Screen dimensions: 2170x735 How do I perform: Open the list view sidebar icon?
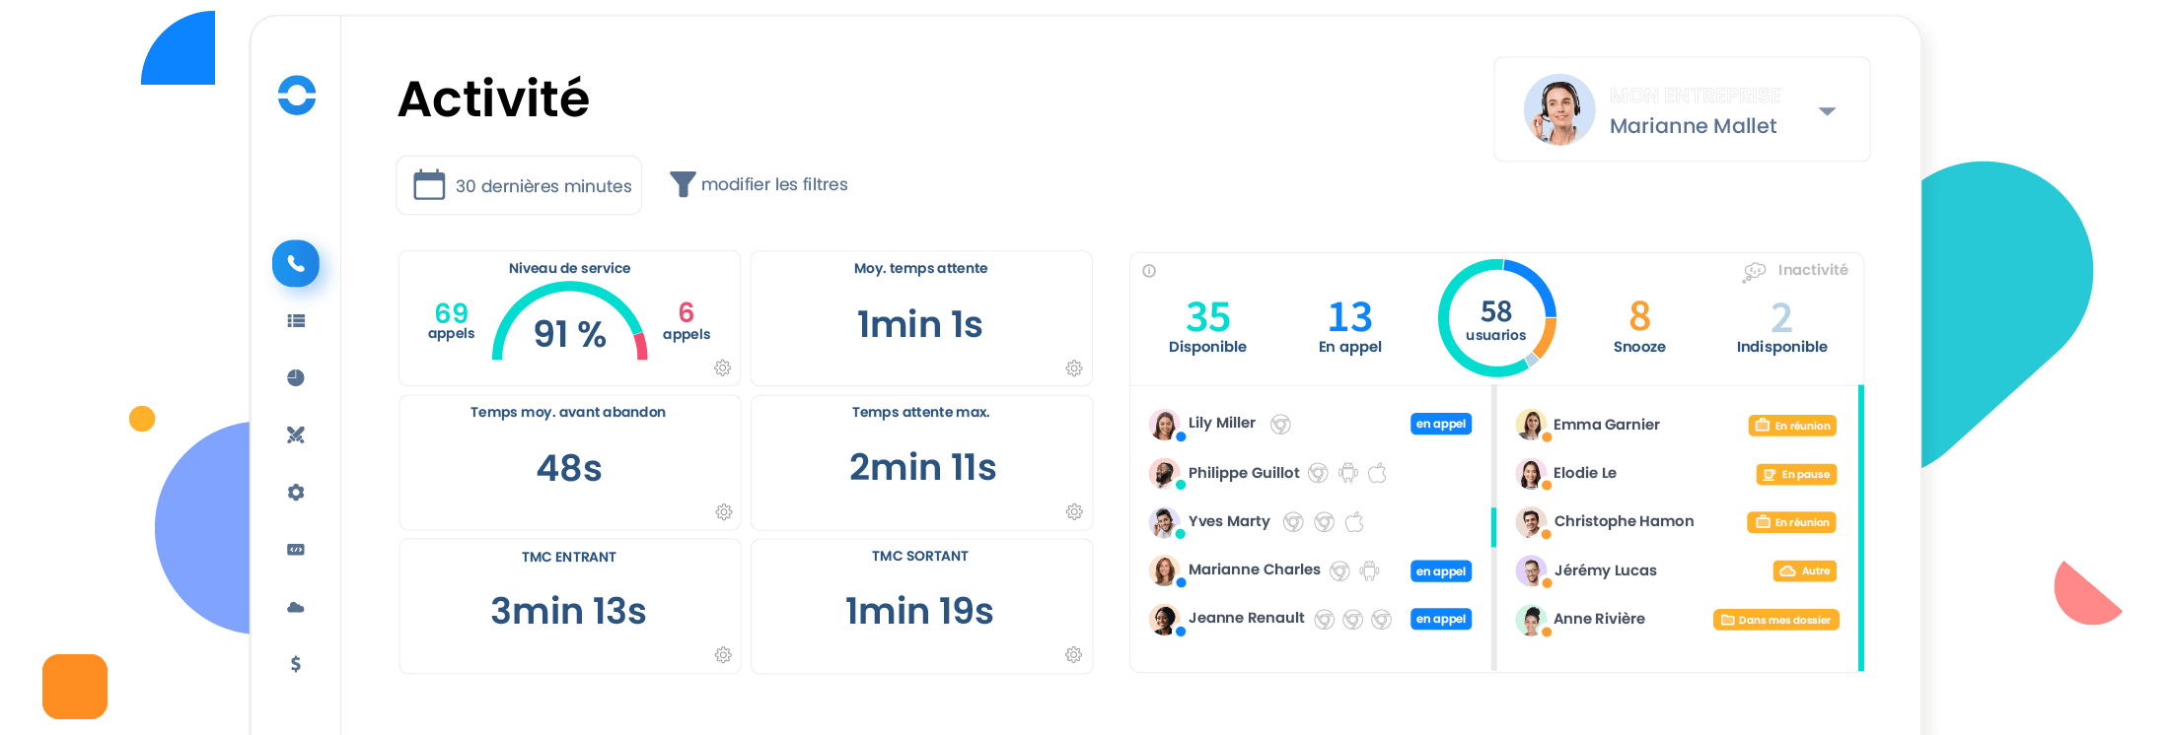tap(296, 320)
